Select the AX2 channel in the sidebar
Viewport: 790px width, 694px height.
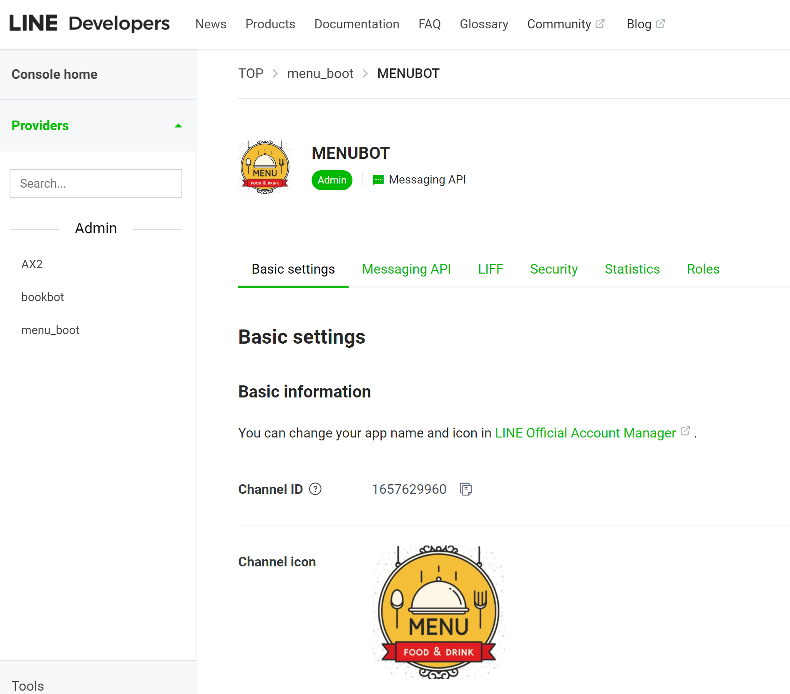pyautogui.click(x=32, y=264)
